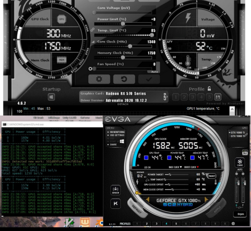Click the fan settings gear beside Fan Speed slider

coord(90,69)
